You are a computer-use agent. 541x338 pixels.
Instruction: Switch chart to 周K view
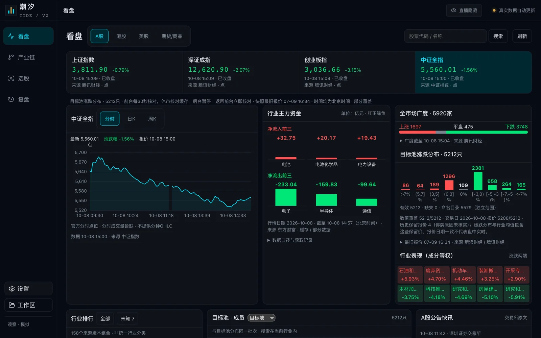[x=152, y=119]
